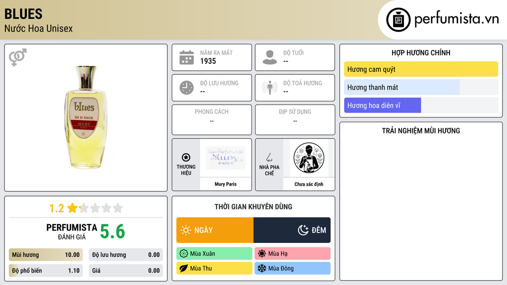Click the flower icon beside Mùa Xuân
The image size is (507, 285).
point(184,254)
